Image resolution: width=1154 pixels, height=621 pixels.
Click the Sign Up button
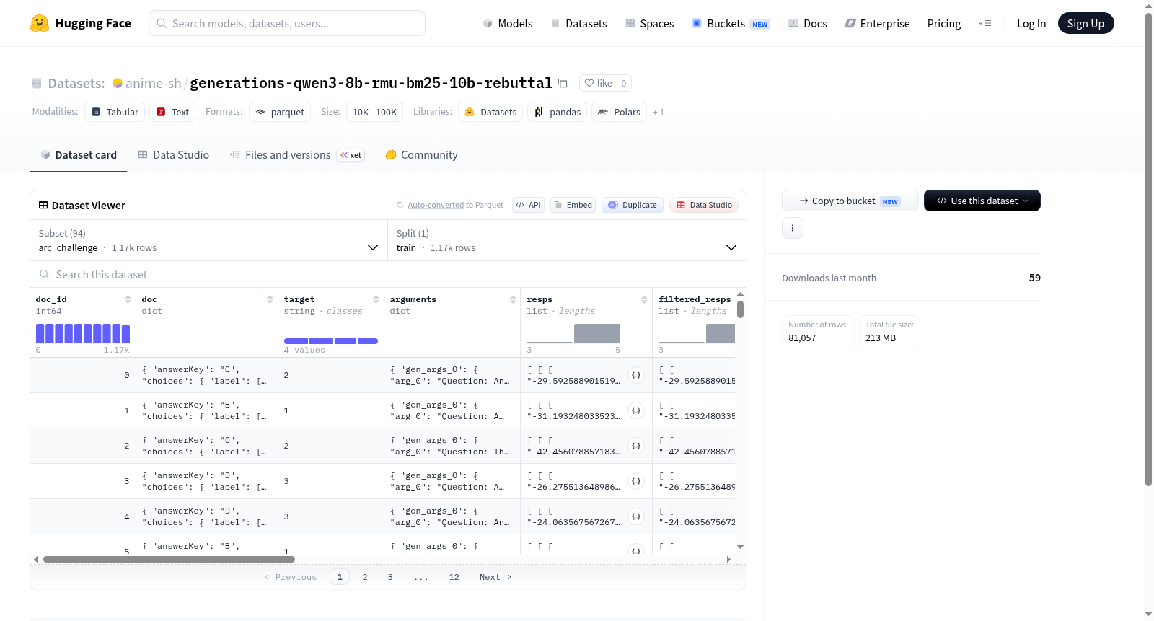(1085, 23)
